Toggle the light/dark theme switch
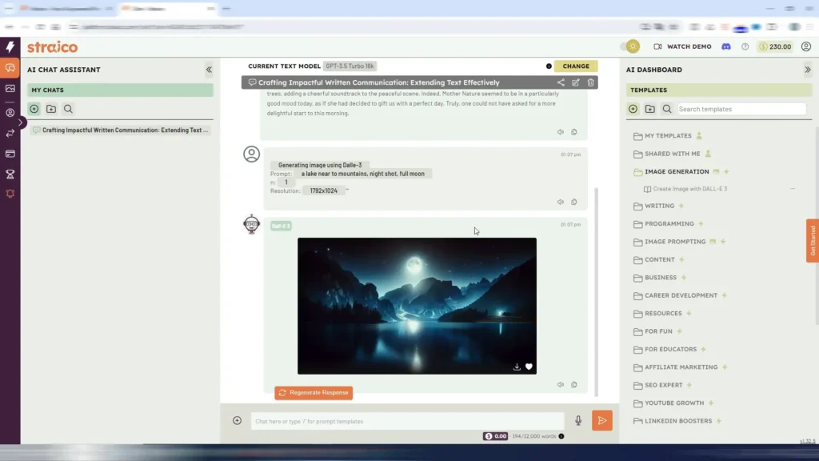The height and width of the screenshot is (461, 819). [x=632, y=46]
